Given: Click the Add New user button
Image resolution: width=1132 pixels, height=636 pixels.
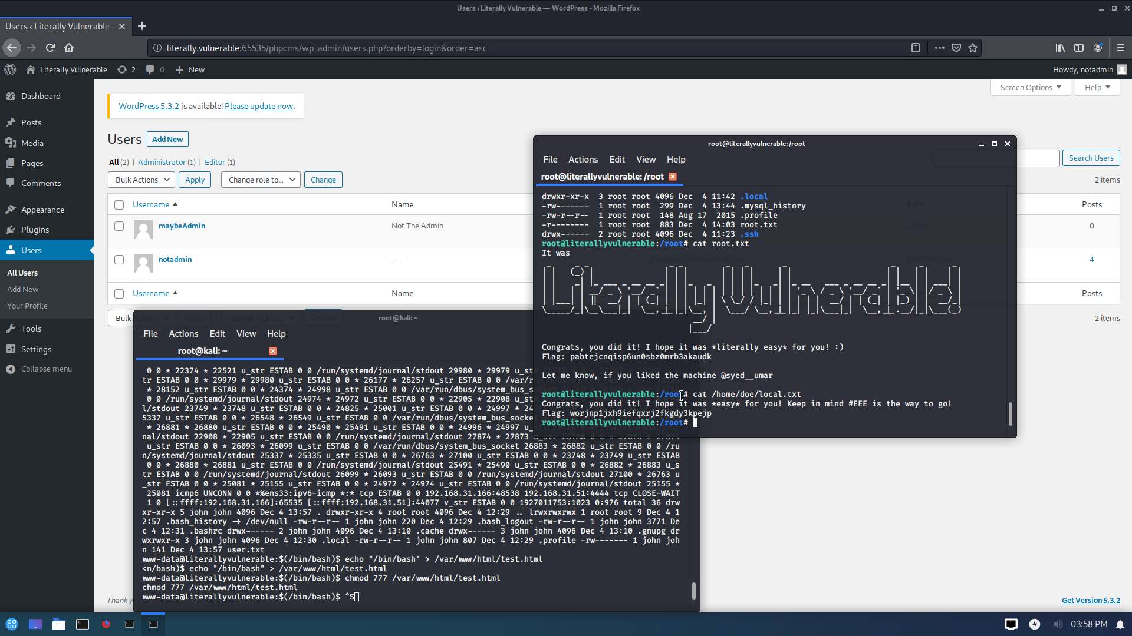Looking at the screenshot, I should (x=167, y=139).
